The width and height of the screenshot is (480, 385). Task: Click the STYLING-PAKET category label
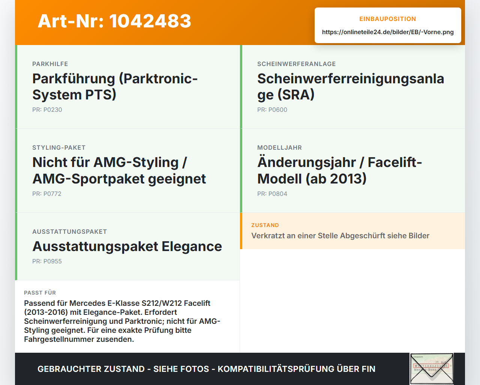(x=59, y=148)
